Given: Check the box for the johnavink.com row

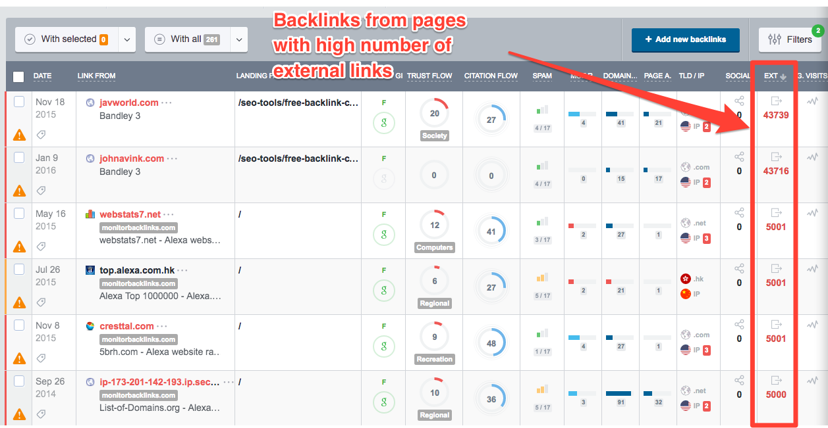Looking at the screenshot, I should click(19, 157).
